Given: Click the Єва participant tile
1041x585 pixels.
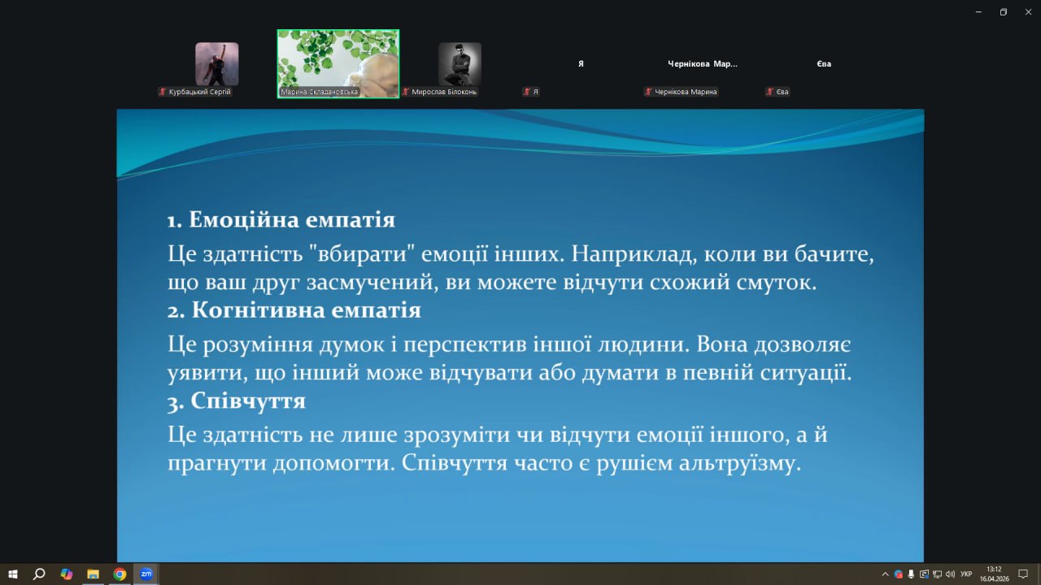Looking at the screenshot, I should [824, 64].
